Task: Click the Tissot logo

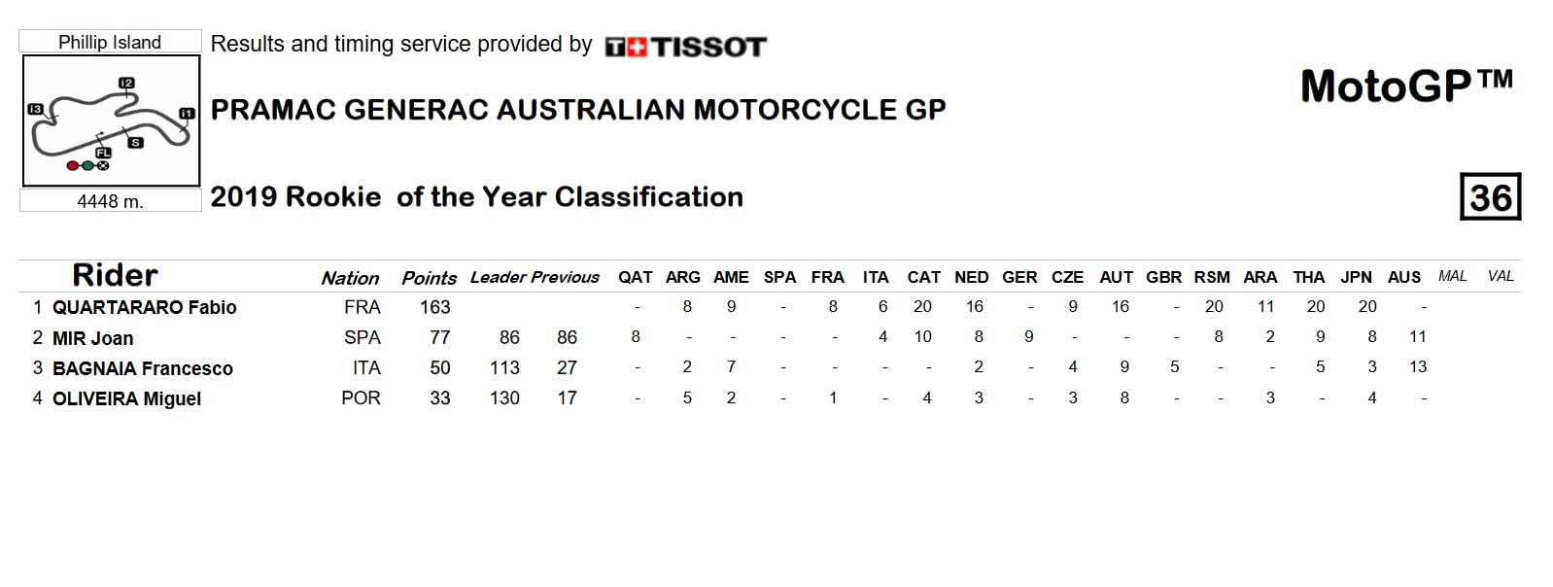Action: tap(685, 47)
